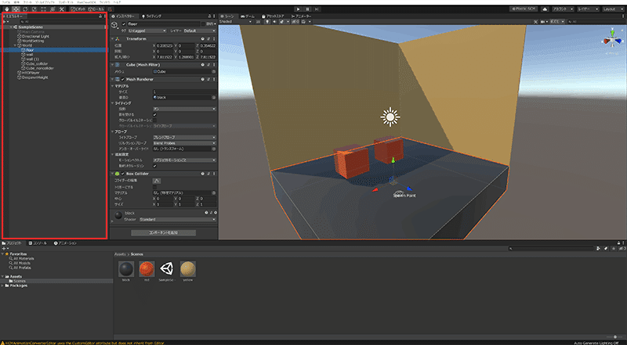Viewport: 627px width, 345px height.
Task: Toggle the Box Collider enabled checkbox
Action: (123, 174)
